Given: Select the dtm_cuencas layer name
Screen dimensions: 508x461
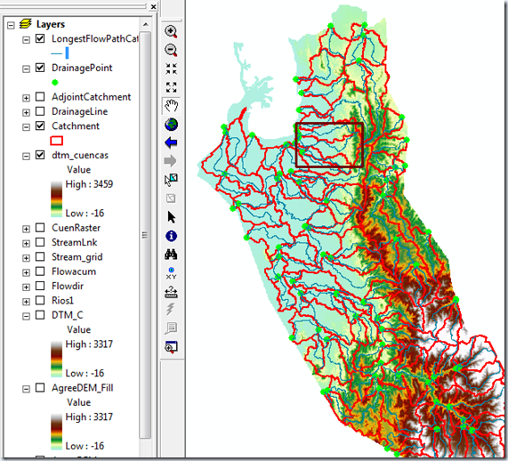Looking at the screenshot, I should pos(80,155).
